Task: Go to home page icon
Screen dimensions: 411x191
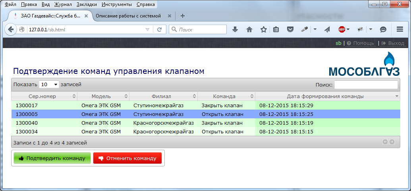Action: pyautogui.click(x=249, y=30)
